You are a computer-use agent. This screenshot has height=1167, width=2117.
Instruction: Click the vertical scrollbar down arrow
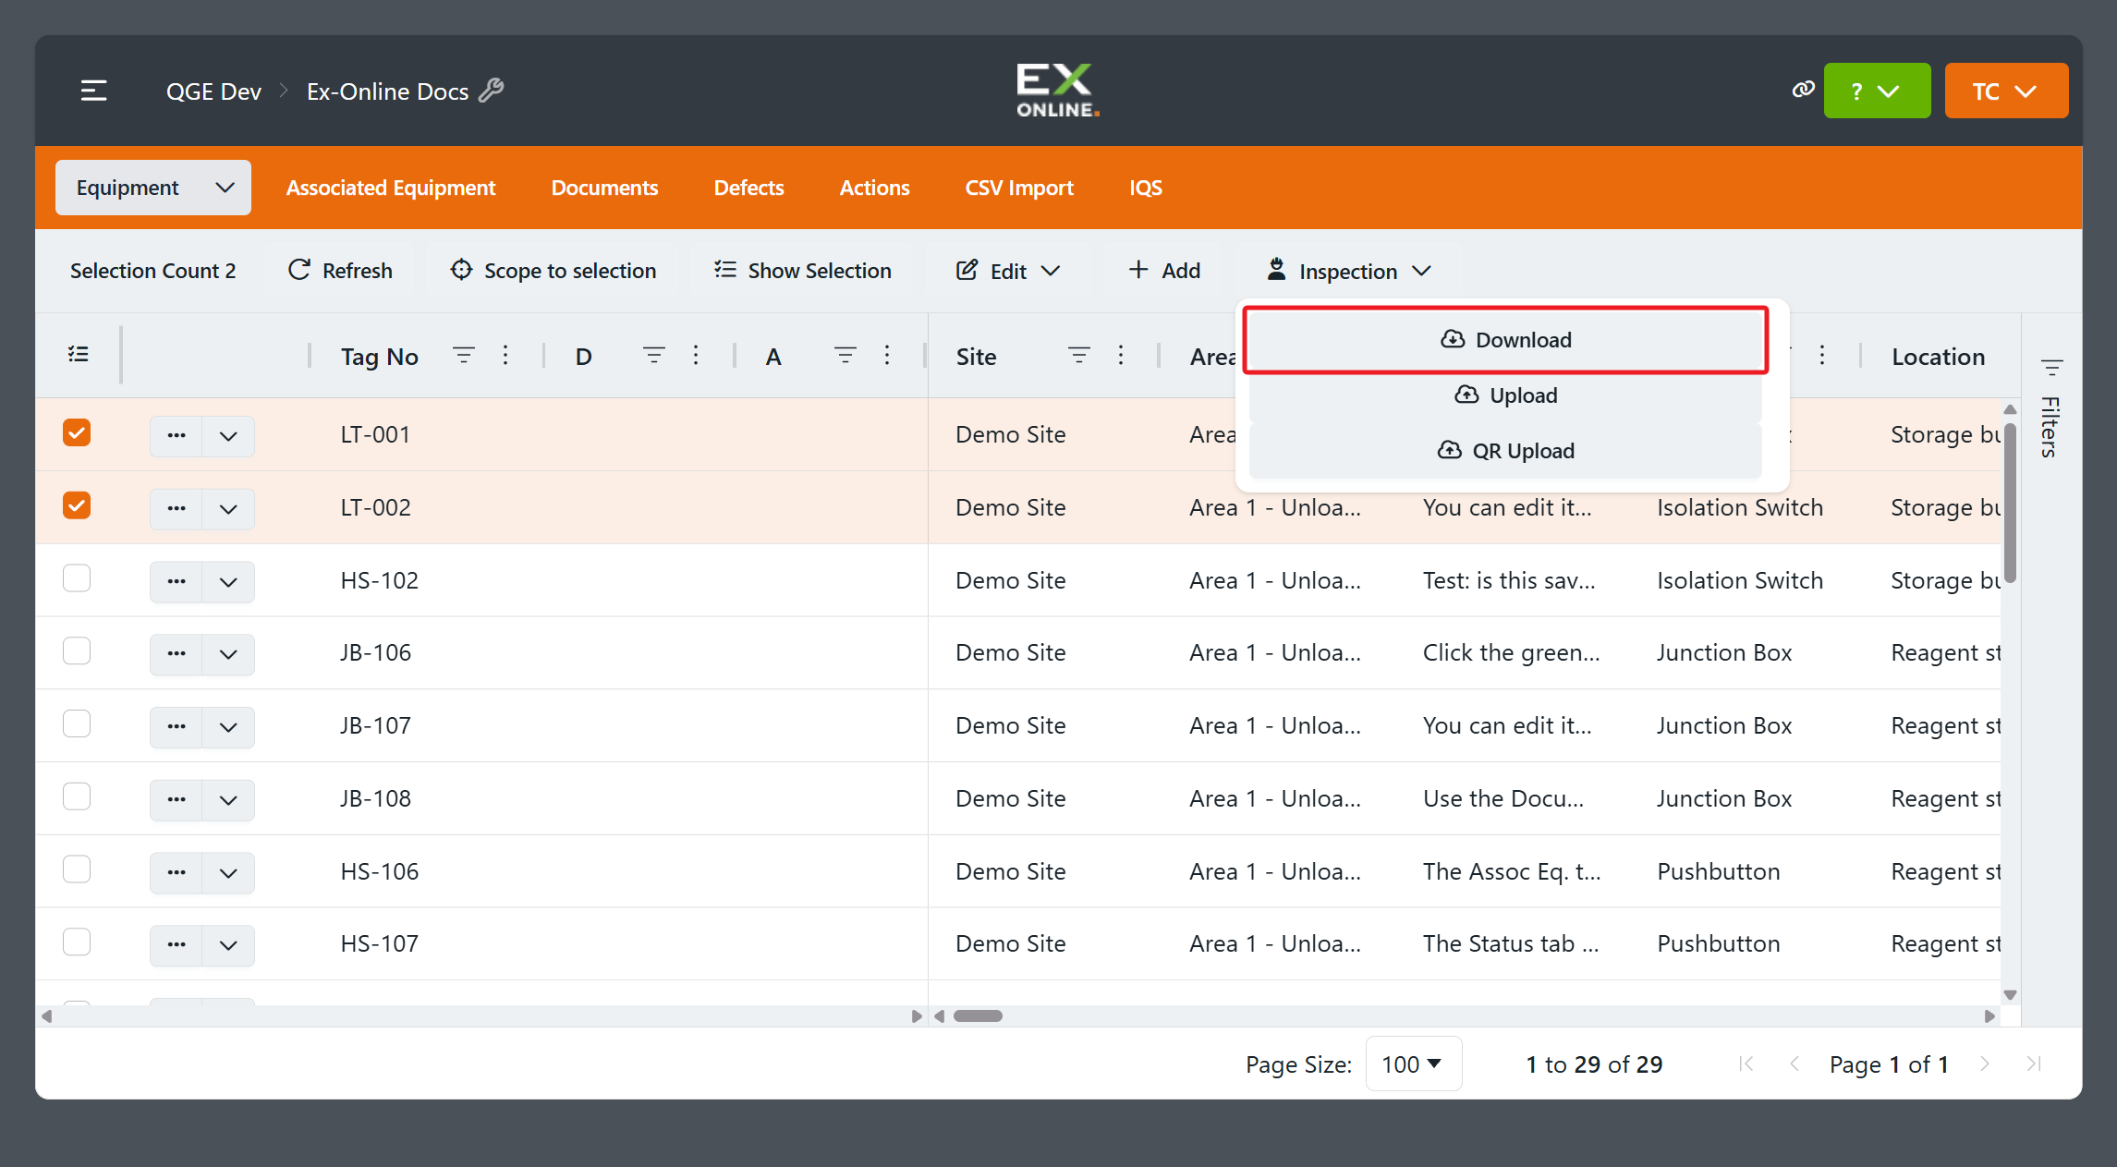(2010, 994)
